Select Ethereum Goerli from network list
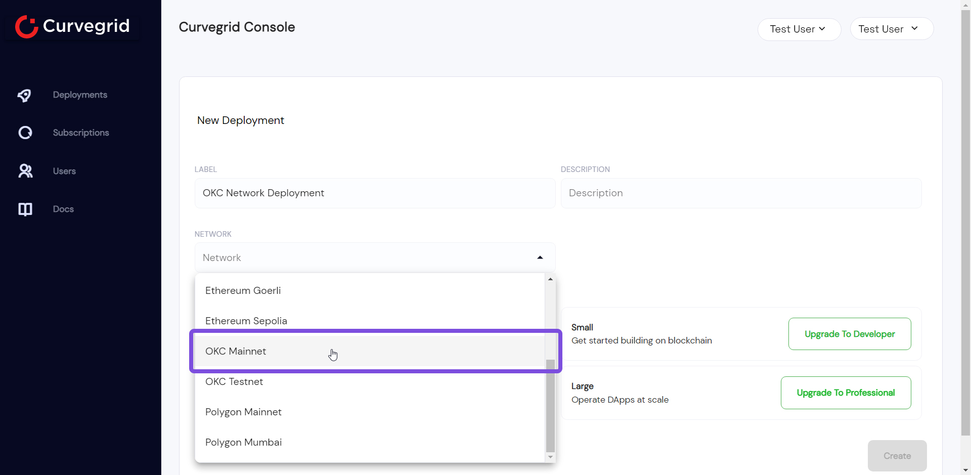This screenshot has height=475, width=971. point(243,290)
